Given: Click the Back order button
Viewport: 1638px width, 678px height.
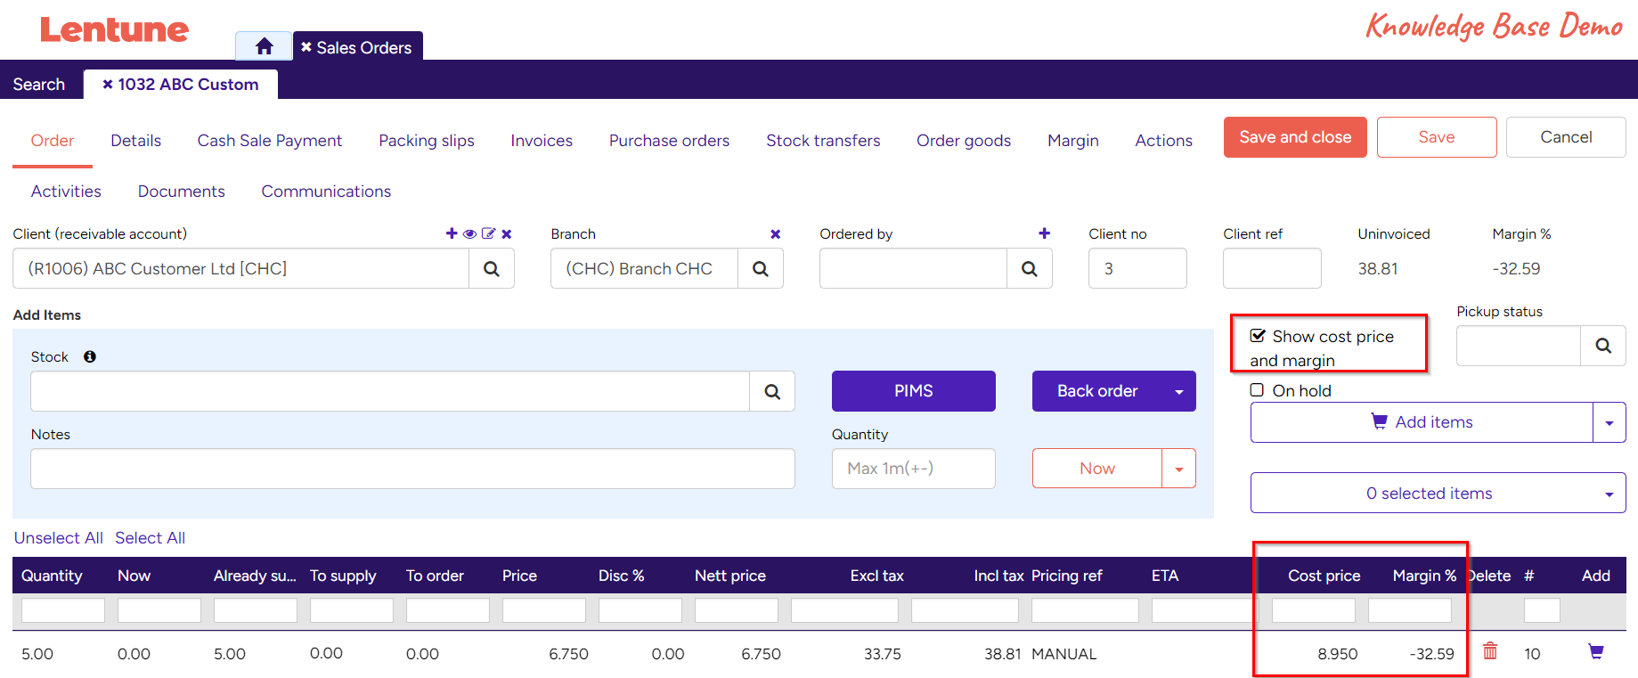Looking at the screenshot, I should point(1097,391).
